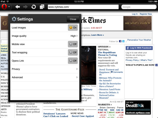Turn off Load images toggle
The width and height of the screenshot is (158, 118).
tap(73, 28)
